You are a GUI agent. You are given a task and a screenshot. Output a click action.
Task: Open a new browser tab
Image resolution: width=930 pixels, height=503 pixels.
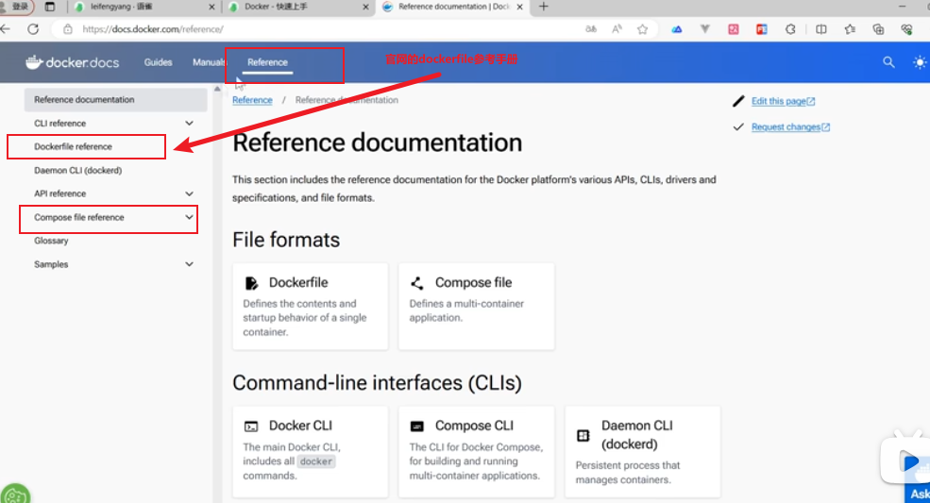click(x=543, y=7)
